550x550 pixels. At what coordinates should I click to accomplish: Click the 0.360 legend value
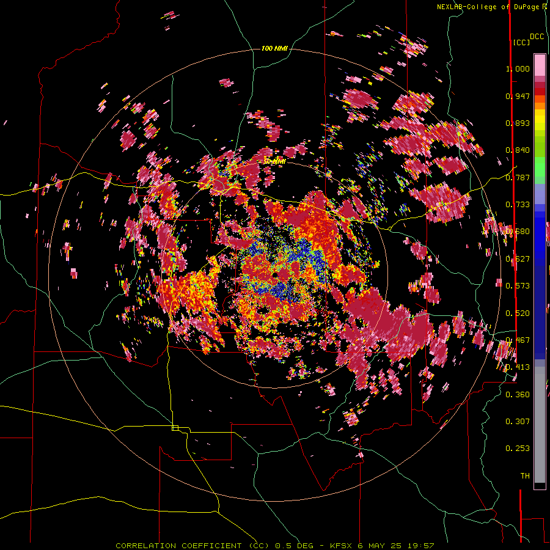pos(518,395)
